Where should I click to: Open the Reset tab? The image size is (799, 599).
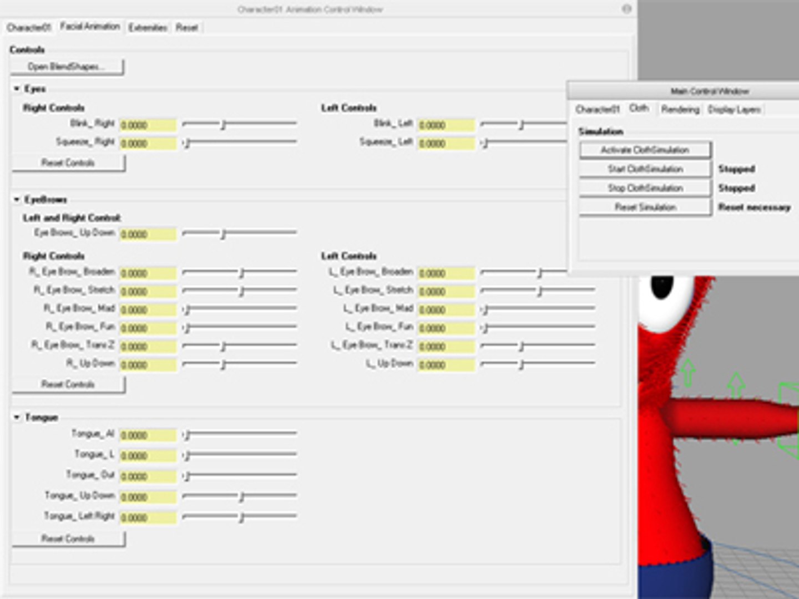187,27
